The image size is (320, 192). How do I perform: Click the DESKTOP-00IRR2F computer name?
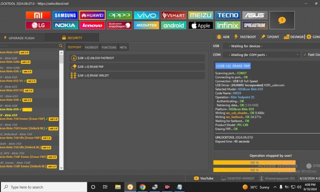point(238,179)
